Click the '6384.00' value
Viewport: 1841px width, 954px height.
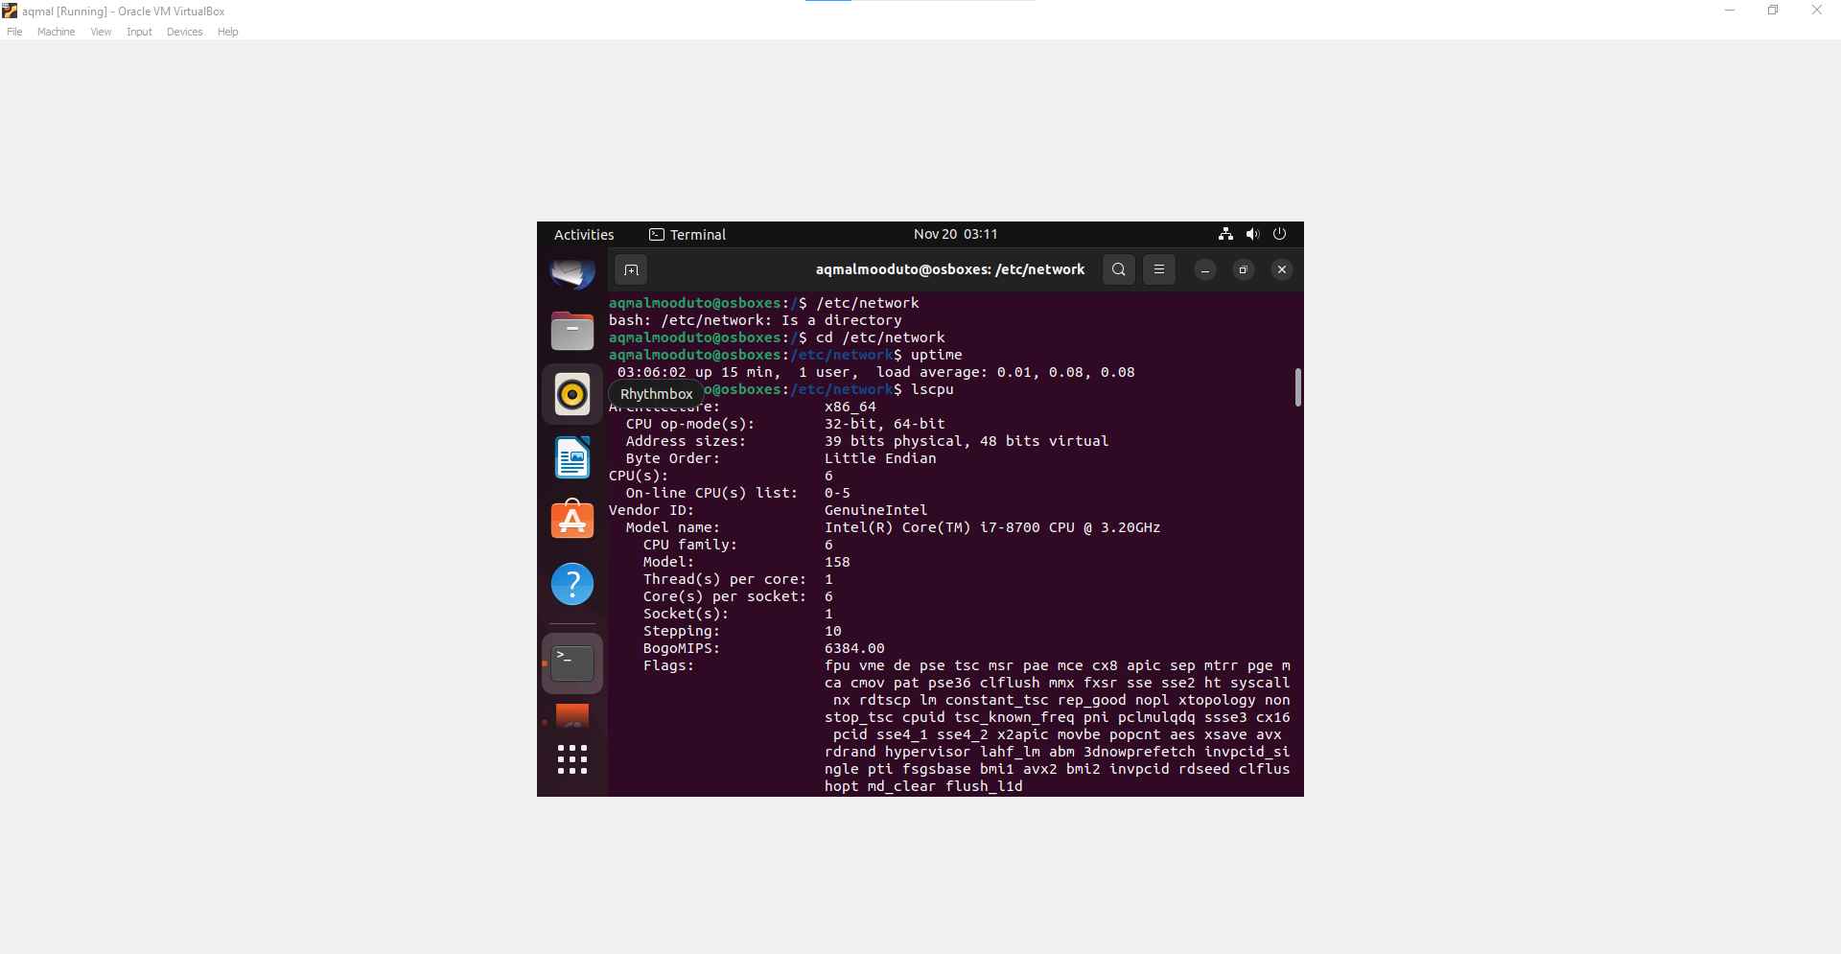[854, 648]
